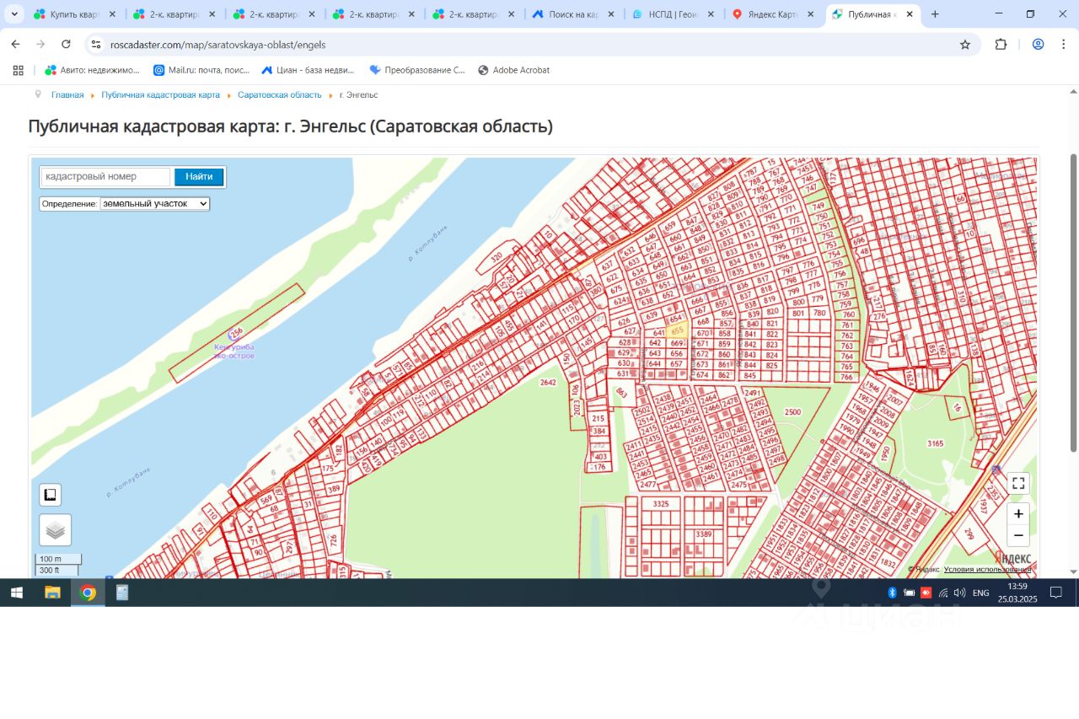Click the ruler measurement tool on map
The height and width of the screenshot is (719, 1079).
(50, 495)
